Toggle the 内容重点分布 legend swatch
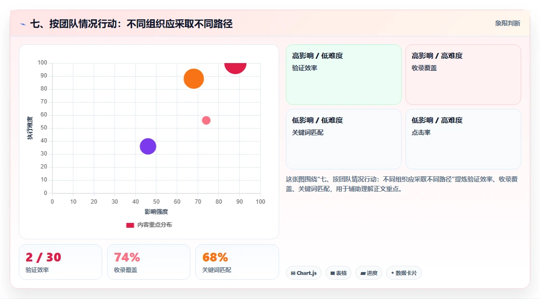The height and width of the screenshot is (299, 540). pyautogui.click(x=130, y=225)
